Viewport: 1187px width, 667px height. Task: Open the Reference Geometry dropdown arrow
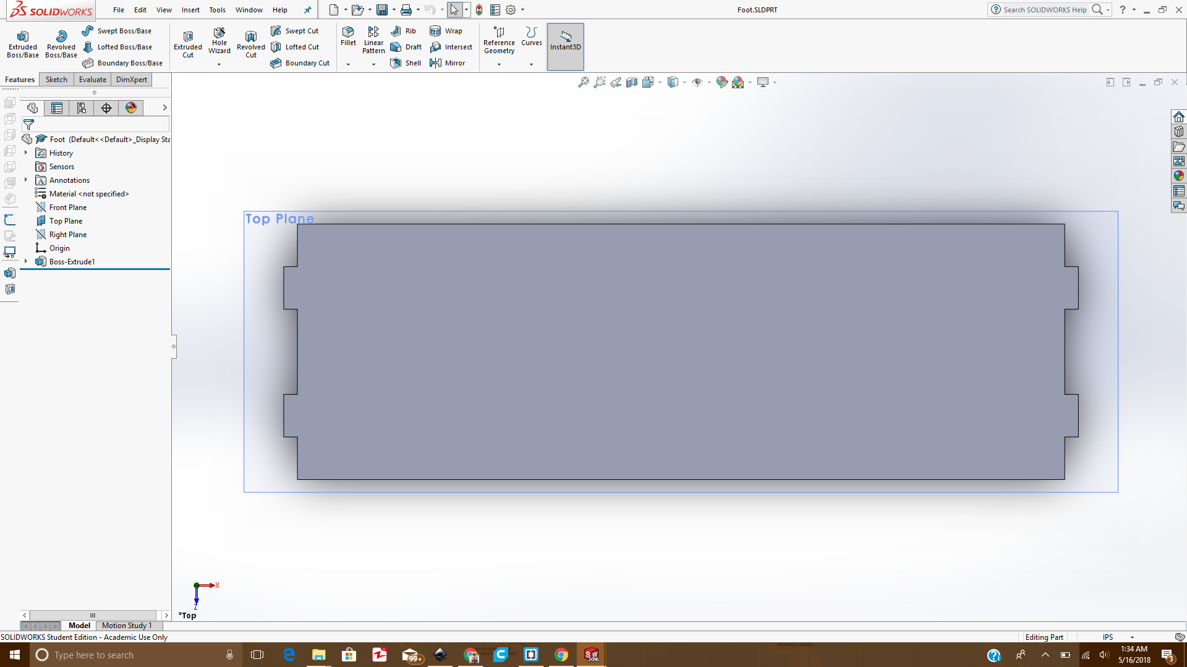(x=499, y=64)
